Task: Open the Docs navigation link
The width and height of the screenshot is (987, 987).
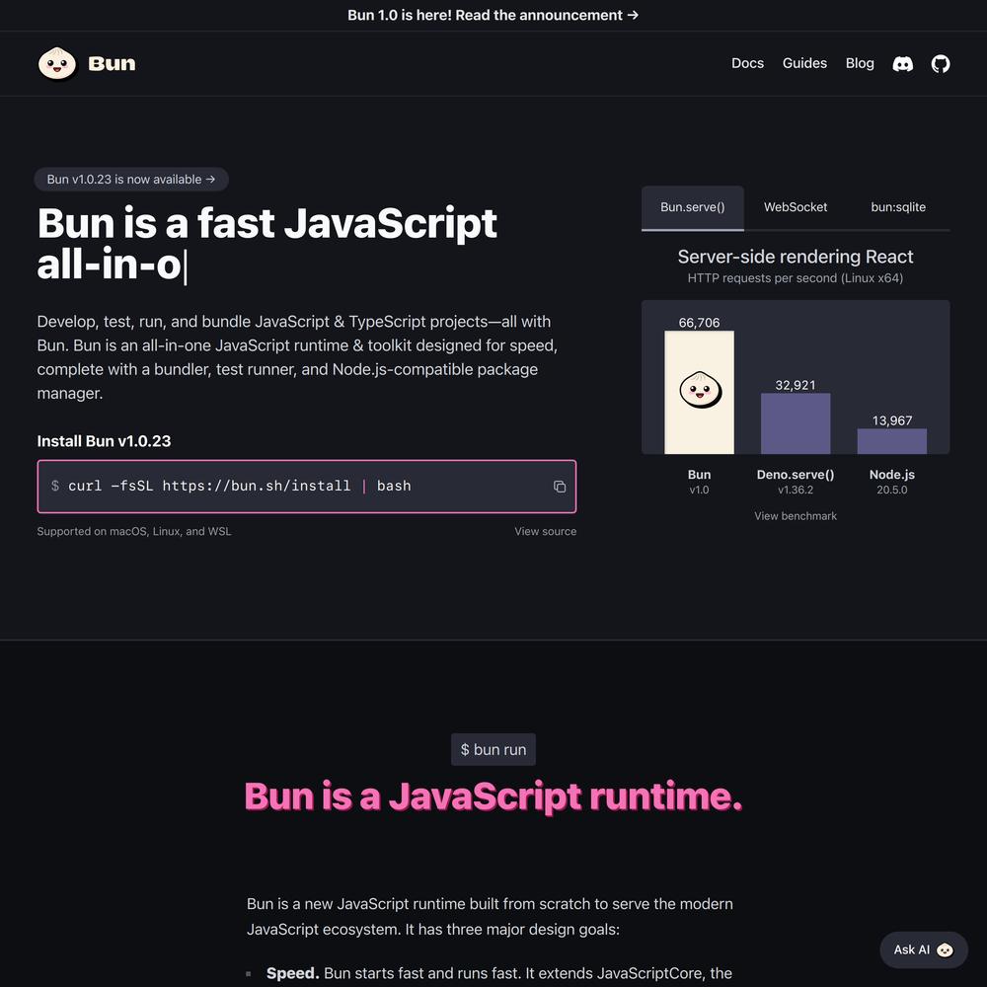Action: tap(747, 63)
